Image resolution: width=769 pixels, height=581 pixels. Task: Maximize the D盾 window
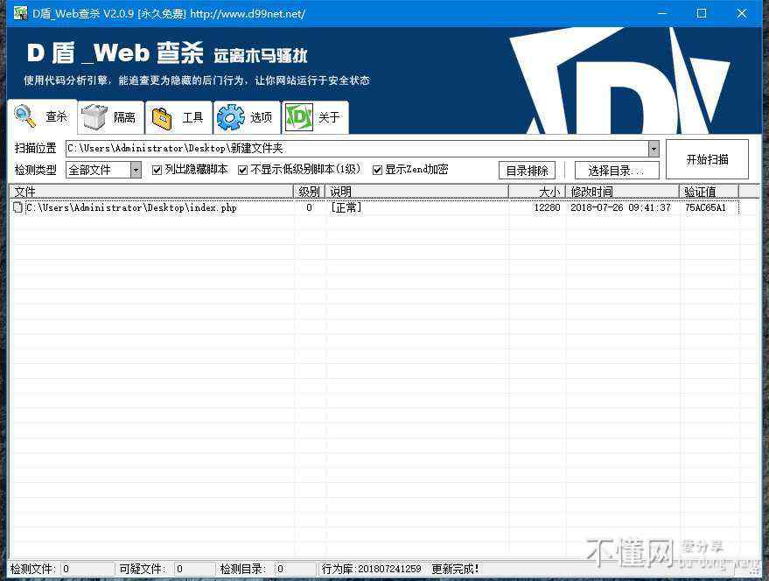(702, 13)
